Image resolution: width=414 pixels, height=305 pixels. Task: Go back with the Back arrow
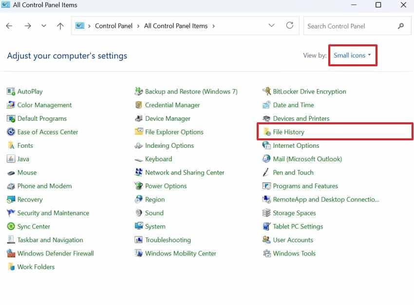tap(9, 26)
